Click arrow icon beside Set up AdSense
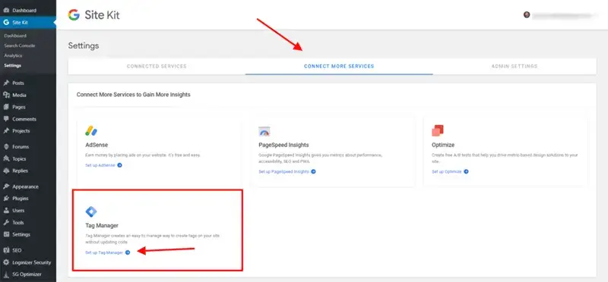 [119, 165]
